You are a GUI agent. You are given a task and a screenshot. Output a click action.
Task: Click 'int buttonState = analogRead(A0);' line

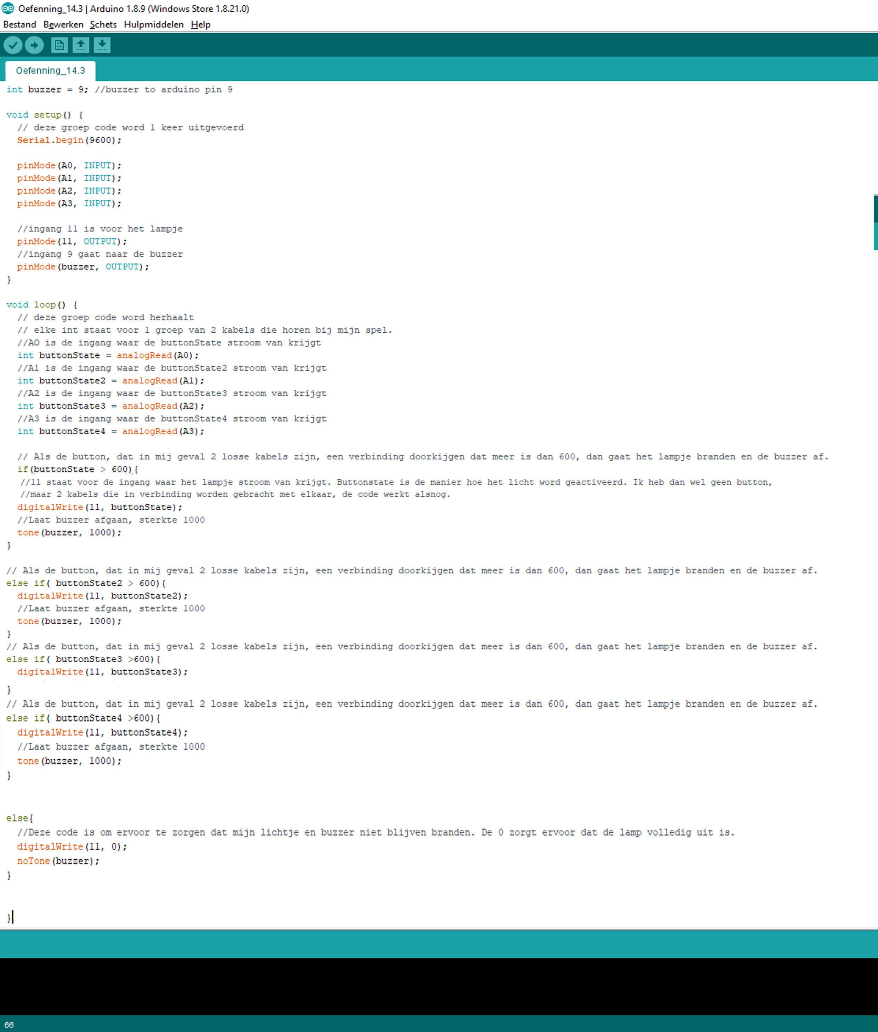pos(108,355)
